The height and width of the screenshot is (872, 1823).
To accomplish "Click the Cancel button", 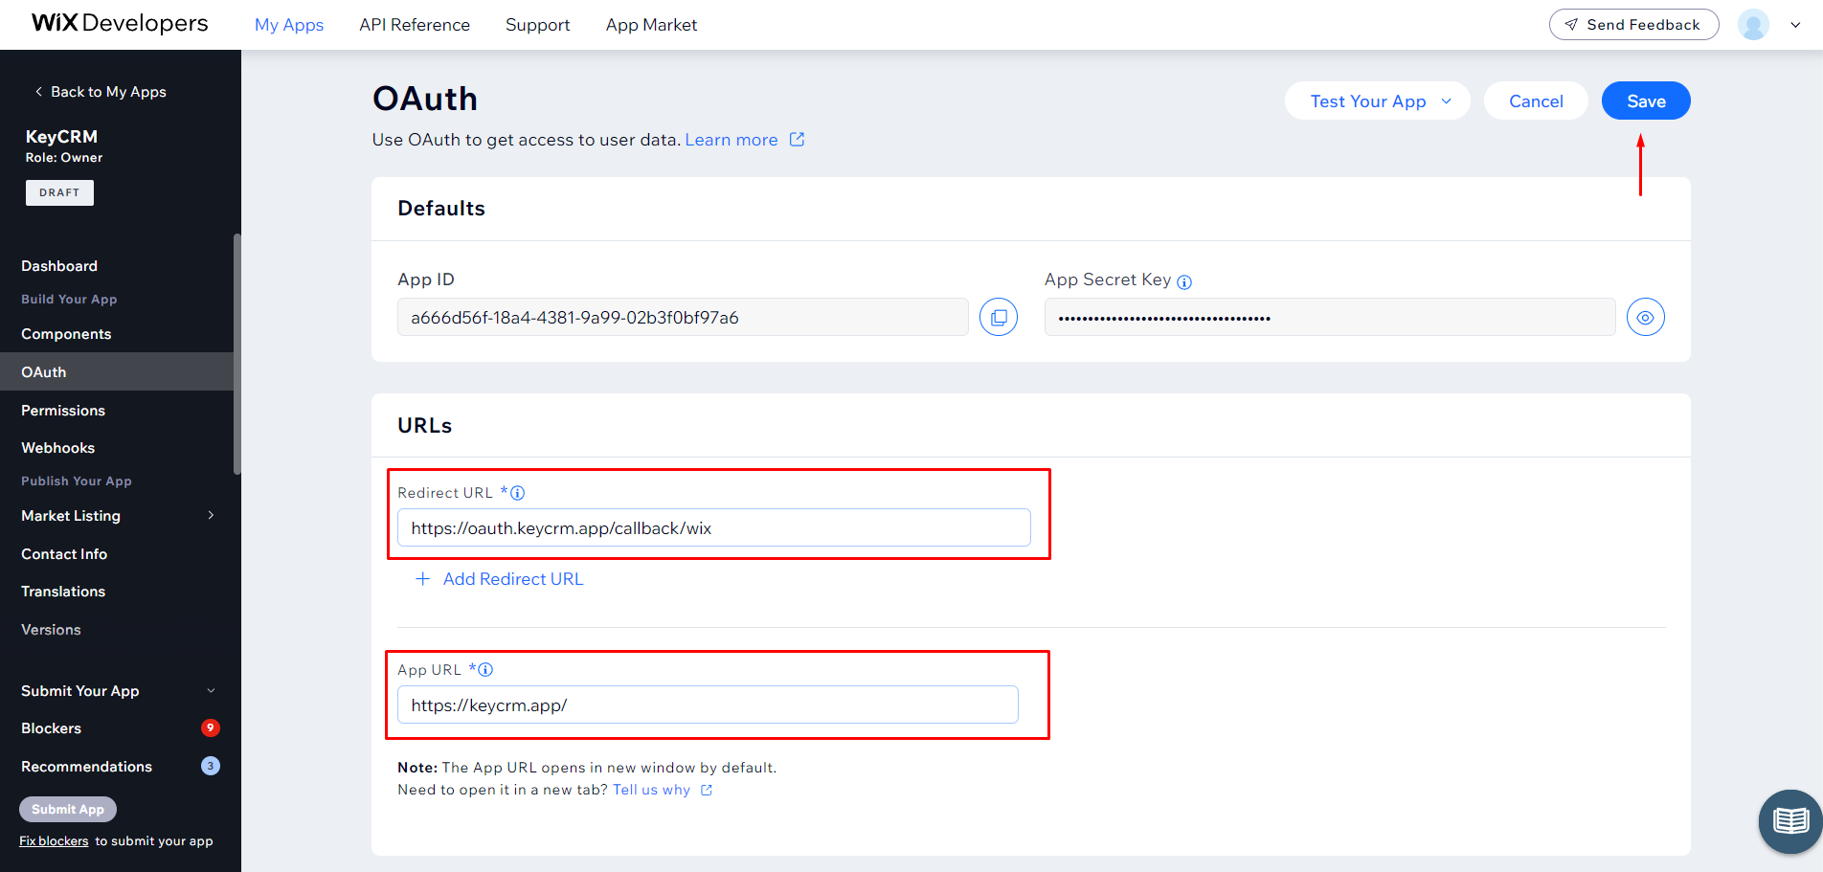I will tap(1536, 101).
